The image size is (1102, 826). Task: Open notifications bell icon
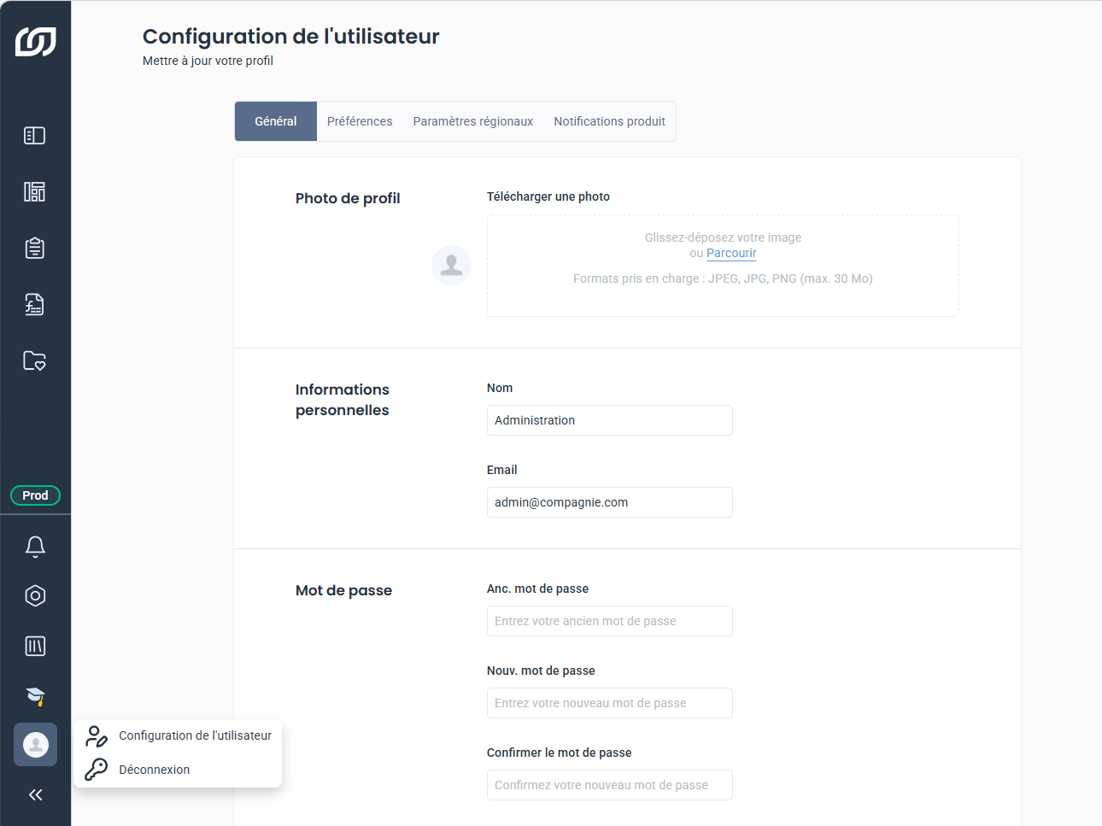(35, 547)
